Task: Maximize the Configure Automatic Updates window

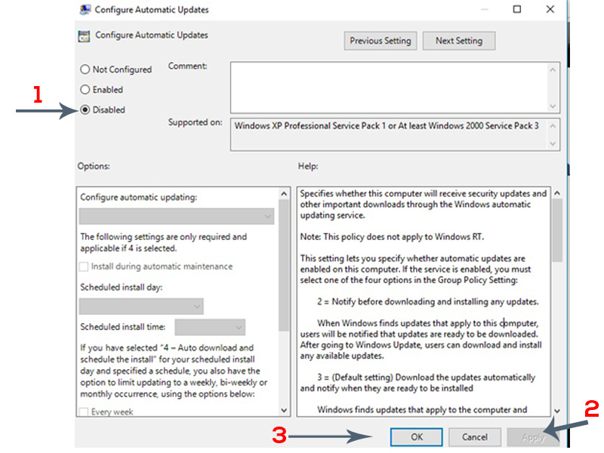Action: coord(517,9)
